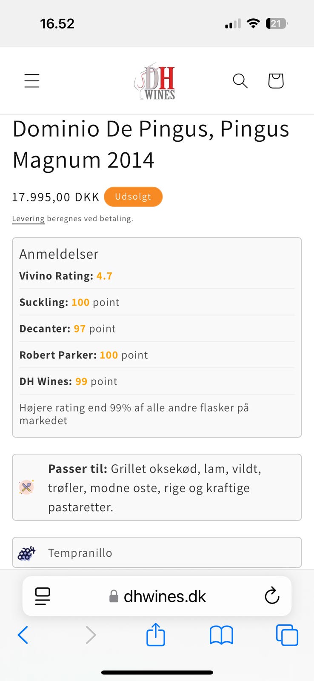The image size is (314, 681).
Task: Open the shopping cart icon
Action: point(275,80)
